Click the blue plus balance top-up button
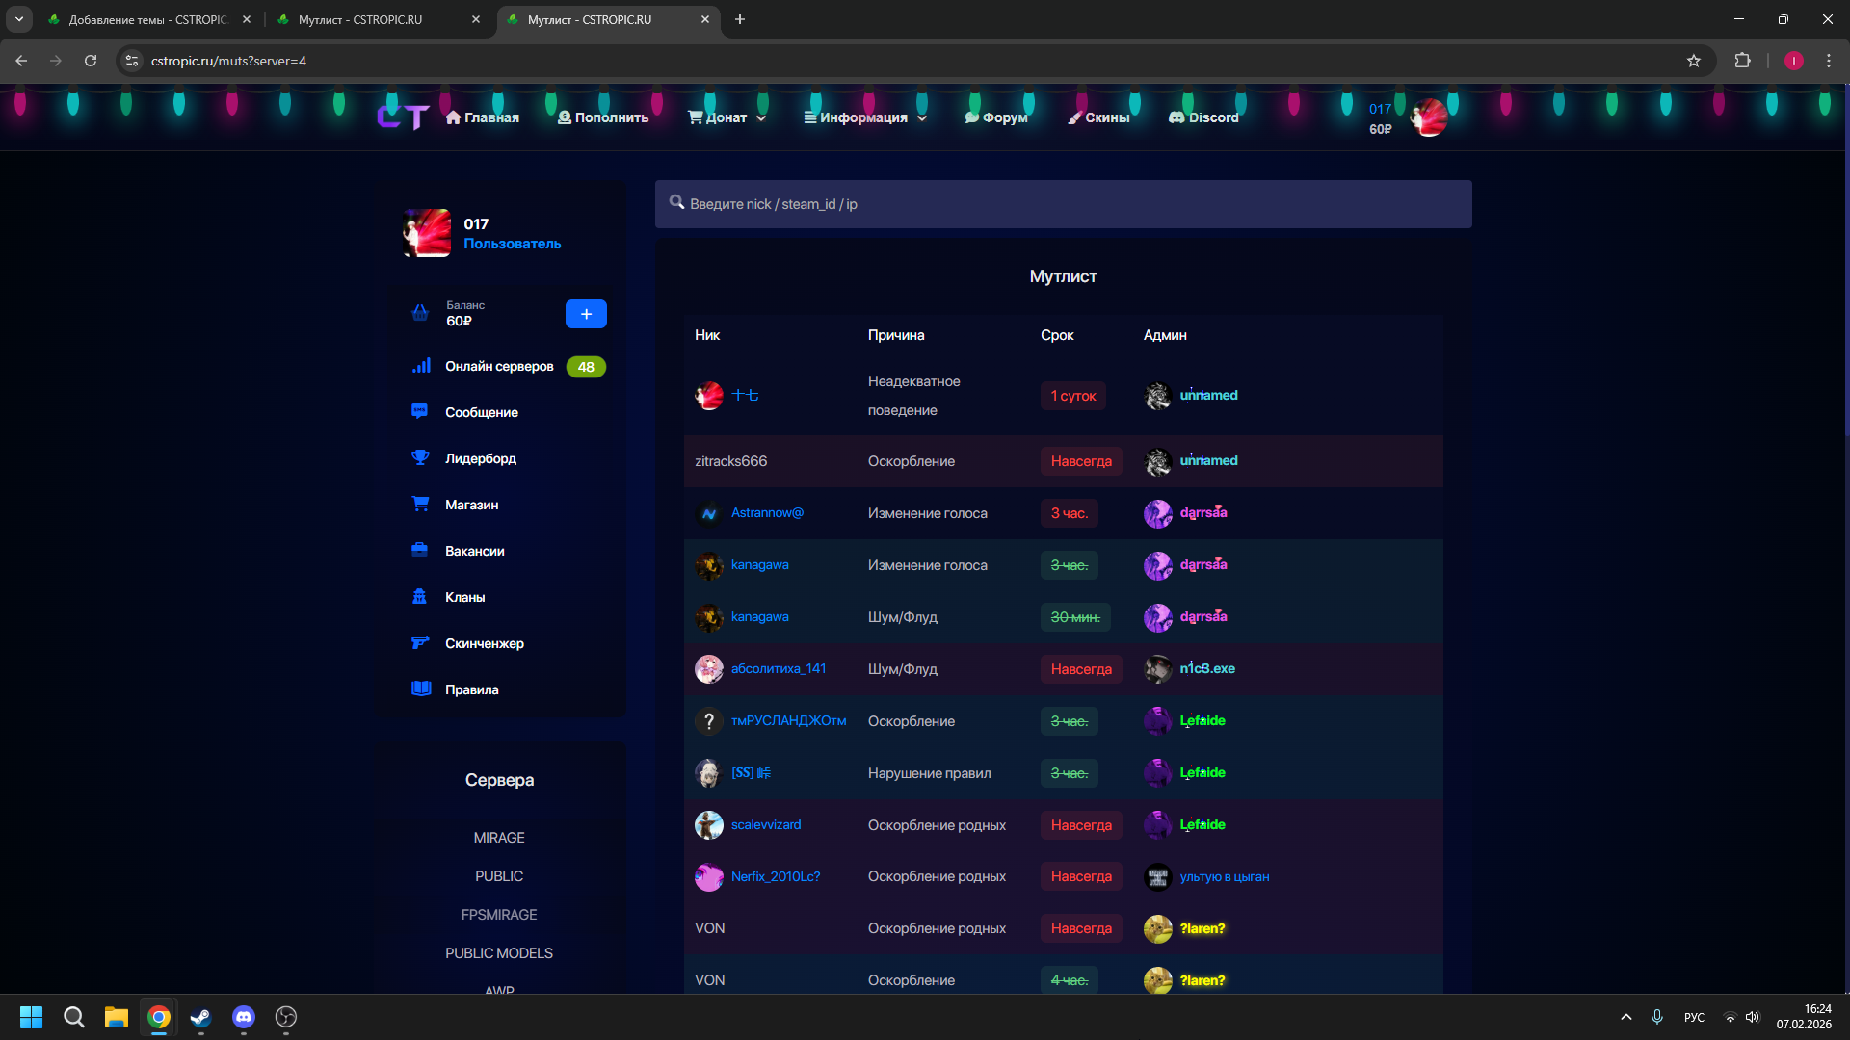This screenshot has height=1040, width=1850. click(x=586, y=314)
